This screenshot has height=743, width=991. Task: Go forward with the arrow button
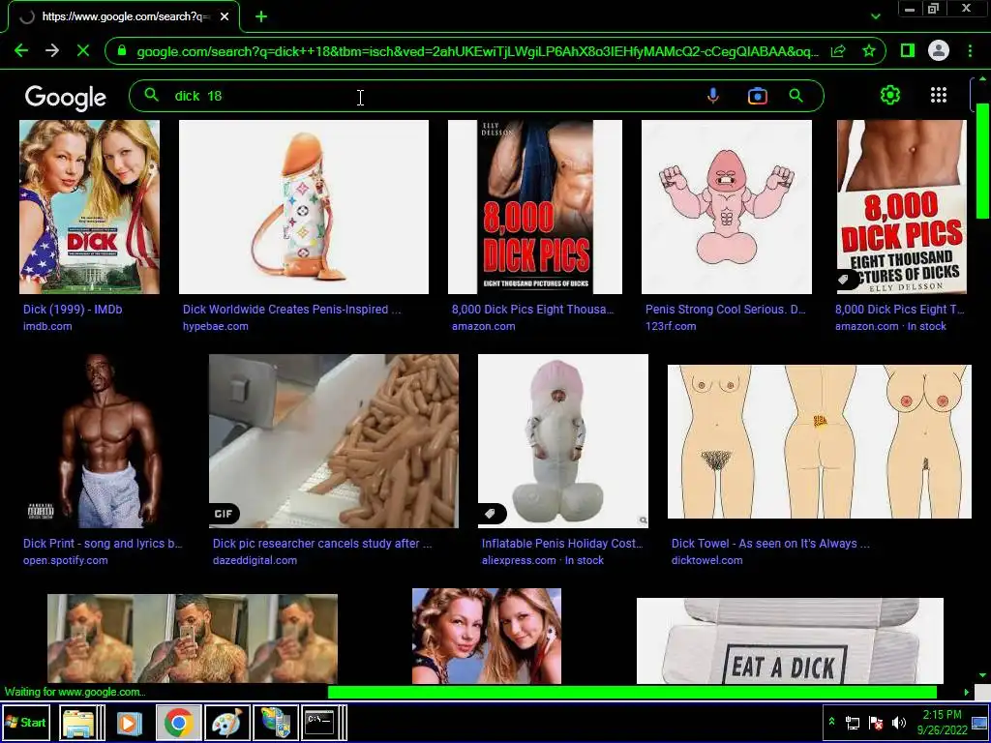tap(52, 50)
